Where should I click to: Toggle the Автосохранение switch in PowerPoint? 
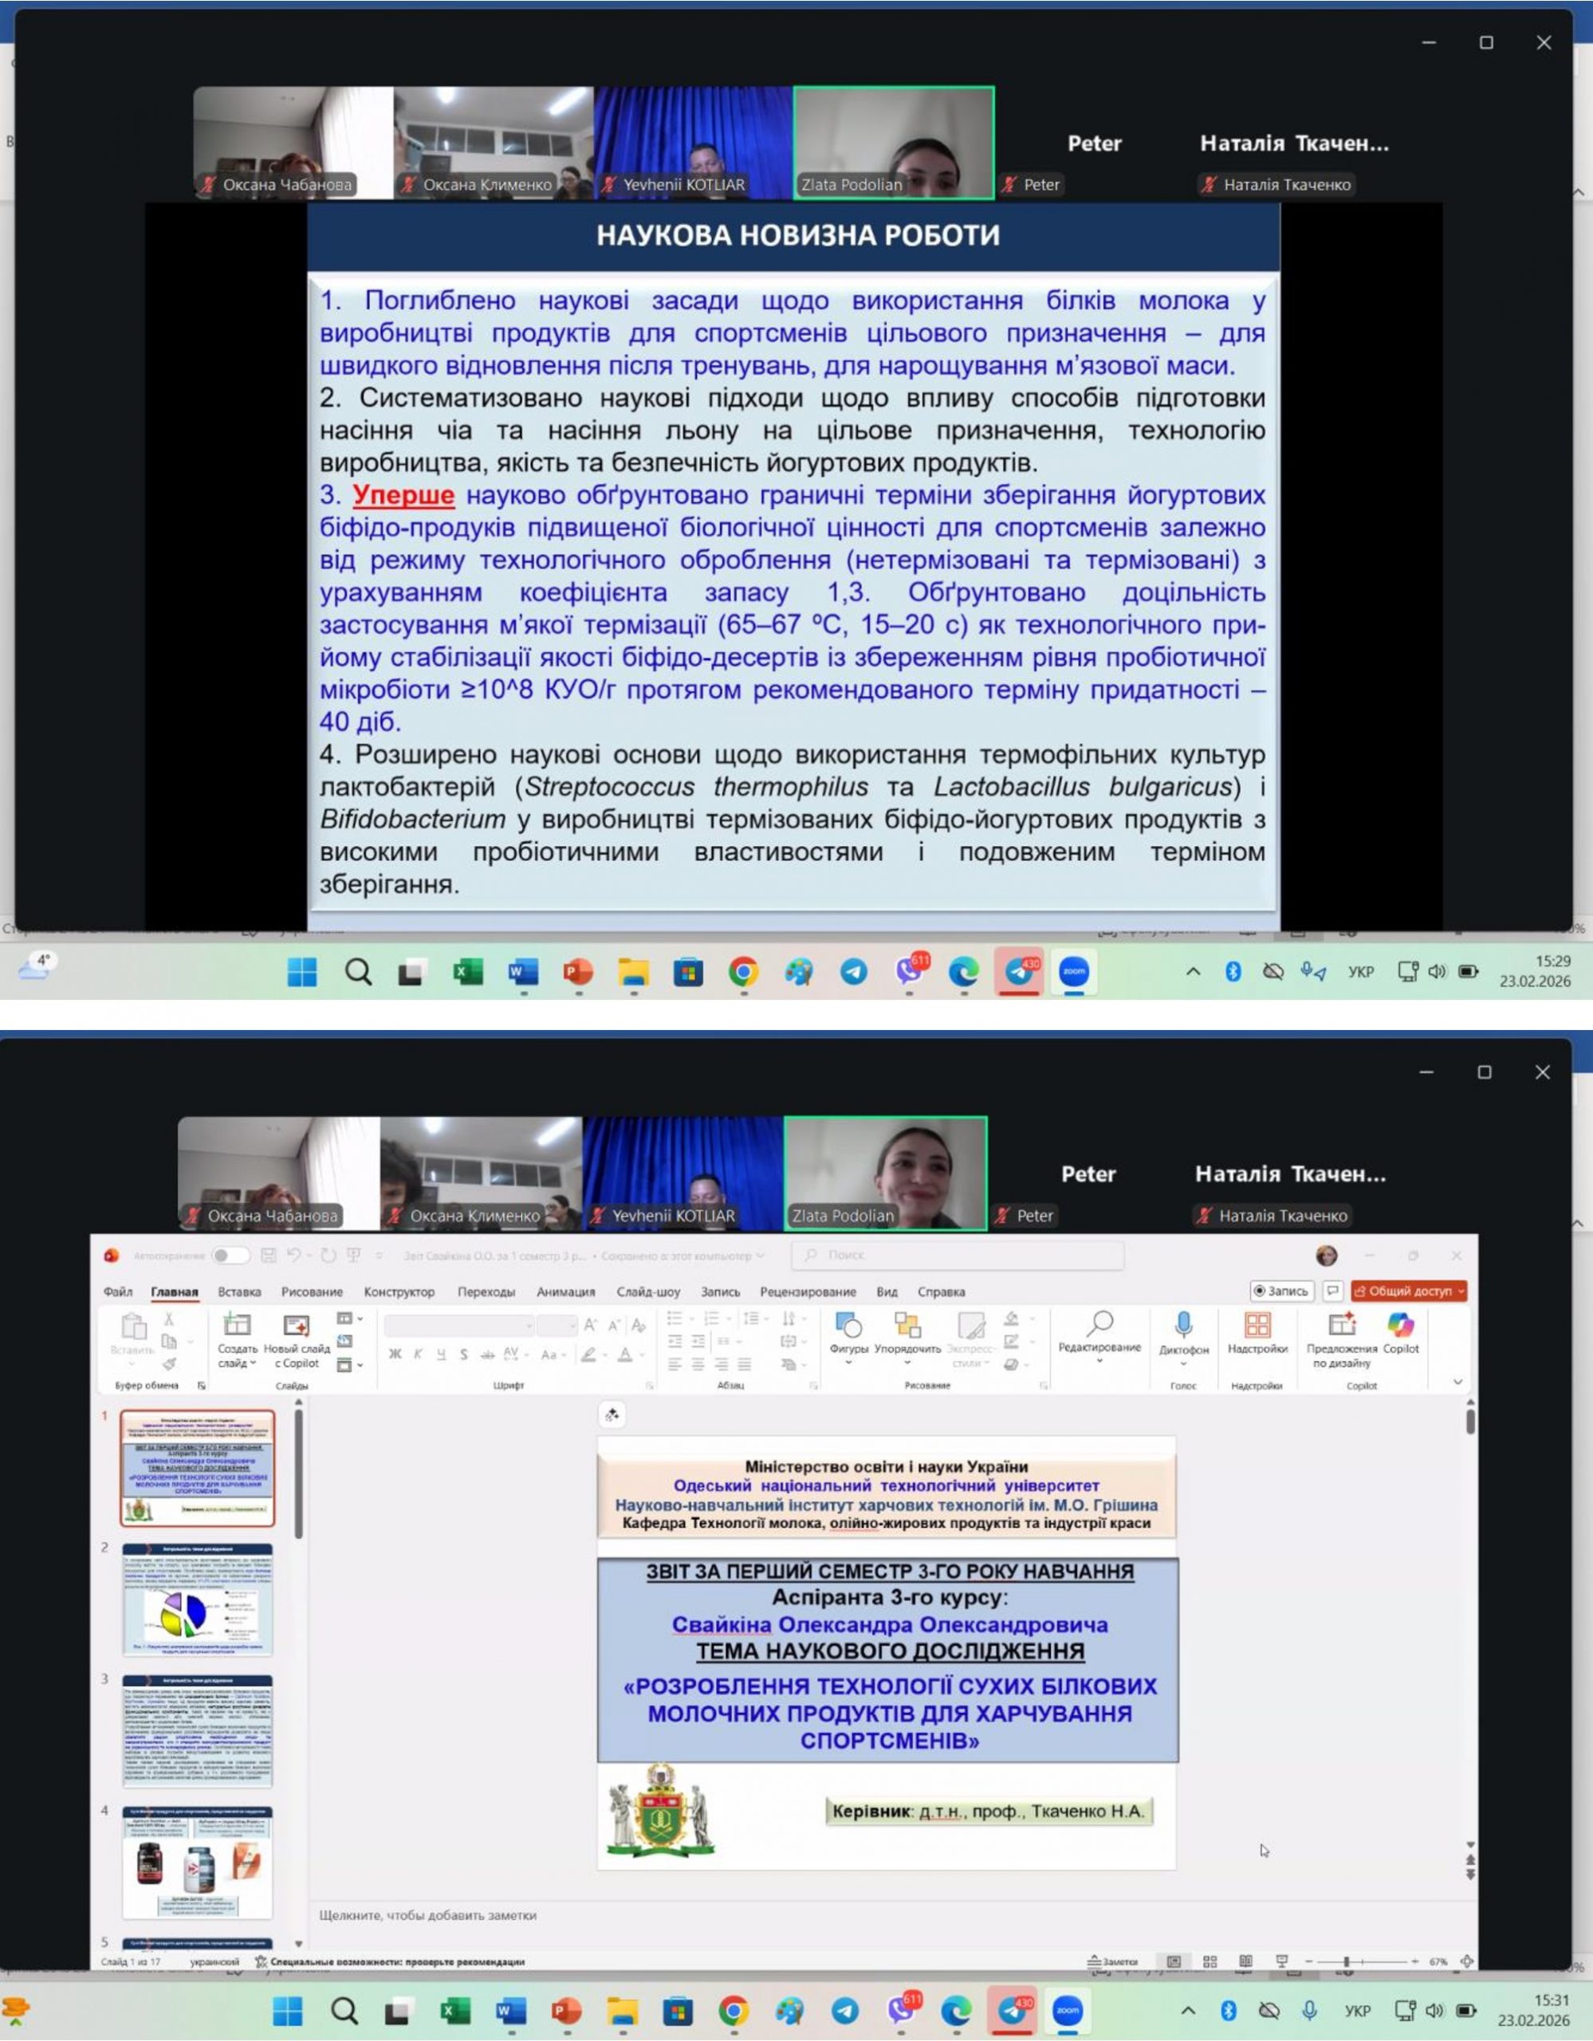click(229, 1255)
